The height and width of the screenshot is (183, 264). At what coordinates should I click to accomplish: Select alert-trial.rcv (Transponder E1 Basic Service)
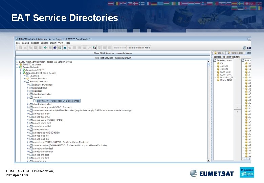coord(59,101)
